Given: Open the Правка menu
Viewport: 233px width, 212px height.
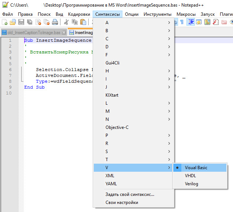Looking at the screenshot, I should (25, 14).
